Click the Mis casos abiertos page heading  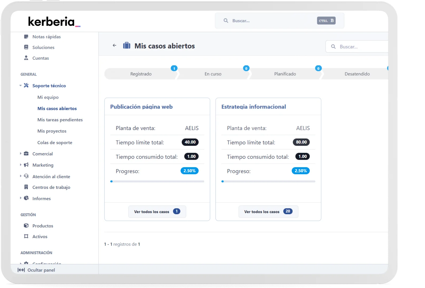point(165,46)
